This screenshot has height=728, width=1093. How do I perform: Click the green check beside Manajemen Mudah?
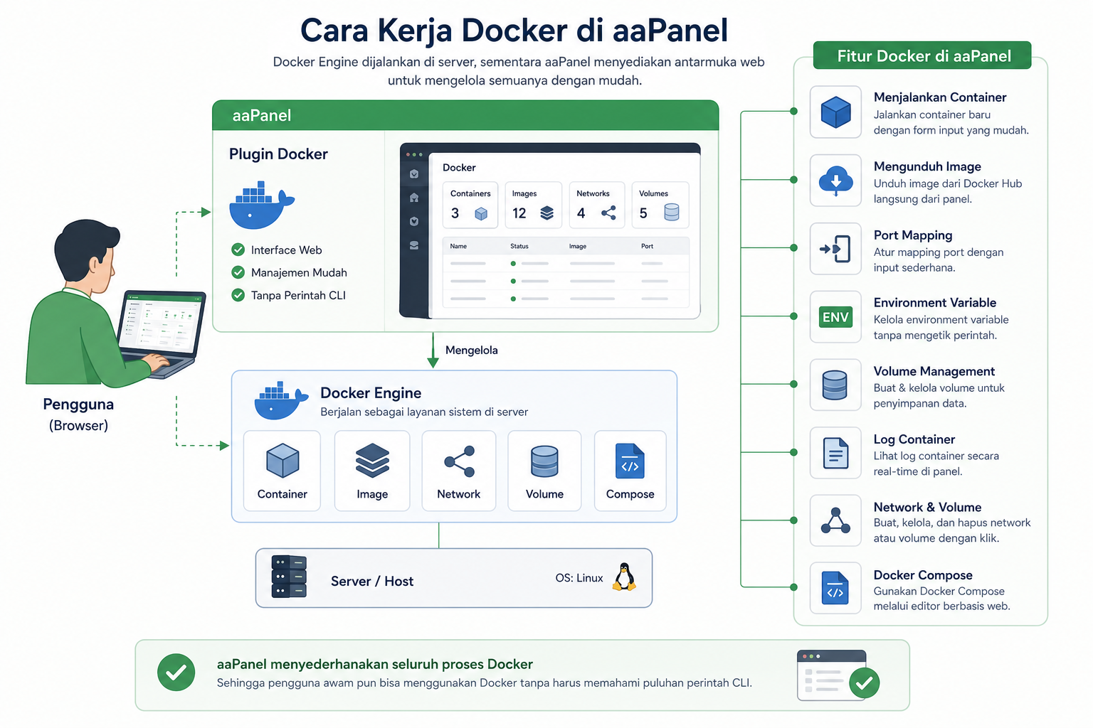pyautogui.click(x=238, y=272)
